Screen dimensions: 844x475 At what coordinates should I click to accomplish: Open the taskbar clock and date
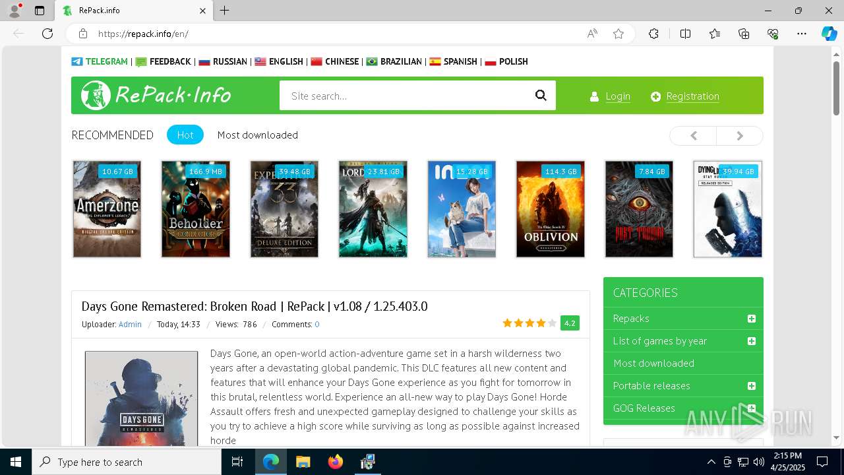(788, 462)
